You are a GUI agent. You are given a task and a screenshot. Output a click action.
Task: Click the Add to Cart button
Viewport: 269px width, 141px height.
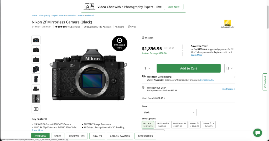click(x=189, y=68)
